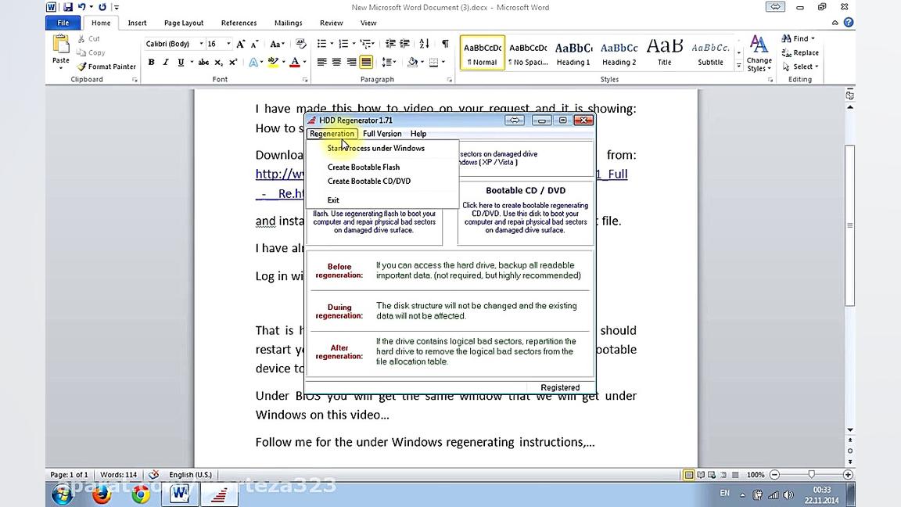
Task: Expand the Bullets list dropdown arrow
Action: 332,44
